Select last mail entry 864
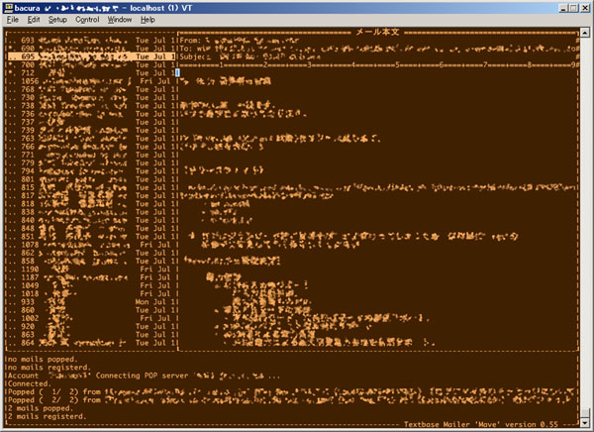Screen dimensions: 594x432 pos(89,342)
